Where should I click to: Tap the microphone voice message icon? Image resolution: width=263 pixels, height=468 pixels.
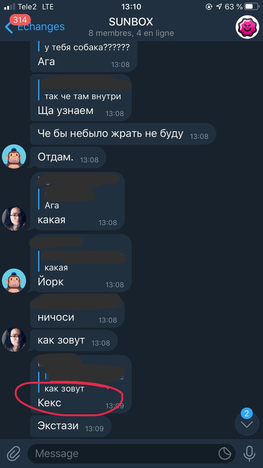[x=249, y=454]
